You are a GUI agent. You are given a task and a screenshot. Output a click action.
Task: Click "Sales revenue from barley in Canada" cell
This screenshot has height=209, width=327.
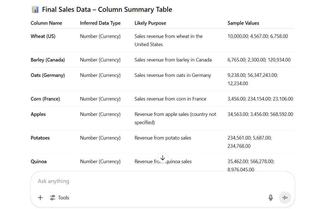(173, 60)
